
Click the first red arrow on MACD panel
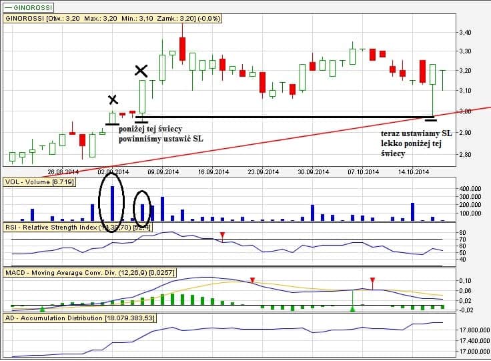pos(252,280)
